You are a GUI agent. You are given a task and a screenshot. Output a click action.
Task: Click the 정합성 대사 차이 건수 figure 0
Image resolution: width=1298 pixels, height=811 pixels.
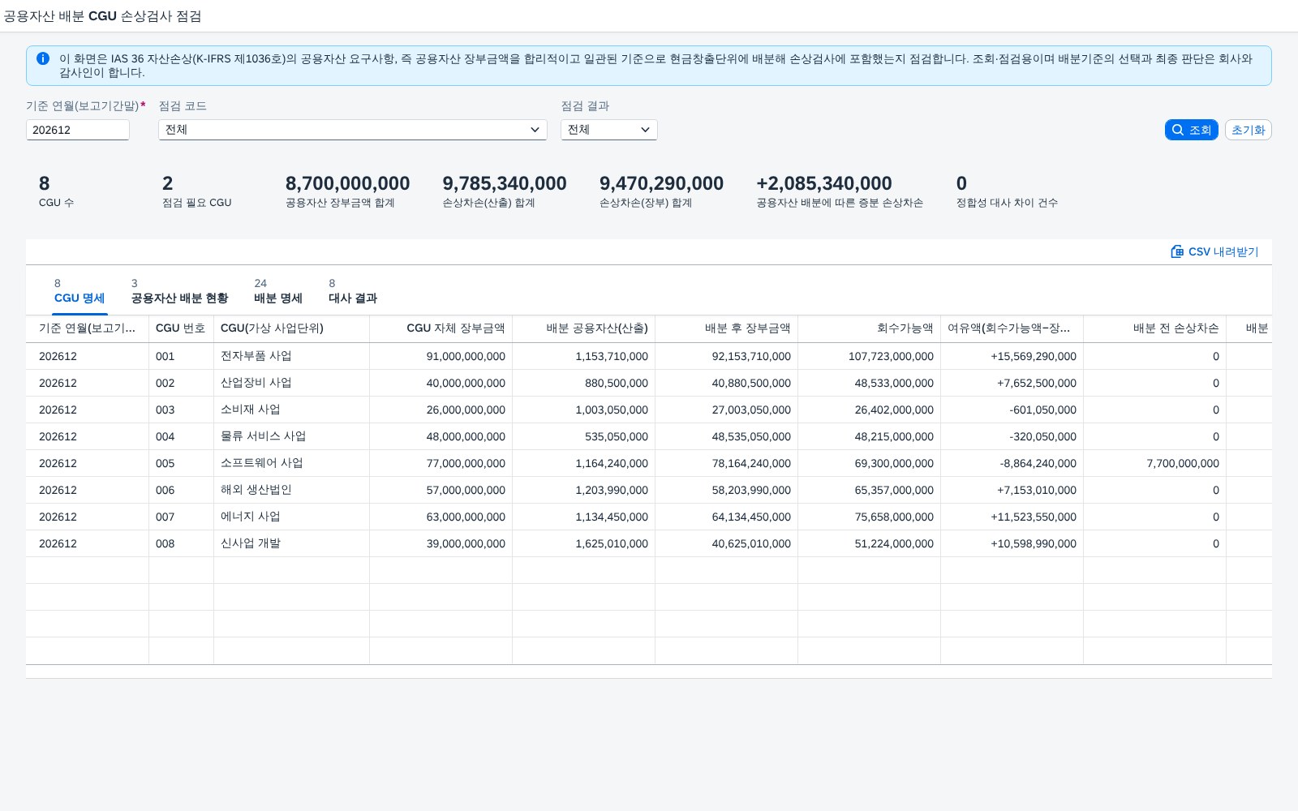tap(961, 183)
